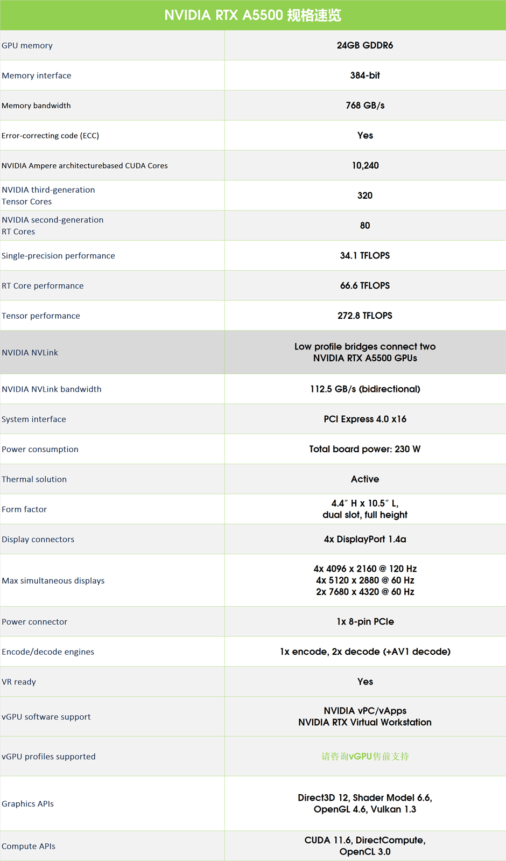Click the NVIDIA RTX A5500 title header
The image size is (506, 861).
(252, 15)
